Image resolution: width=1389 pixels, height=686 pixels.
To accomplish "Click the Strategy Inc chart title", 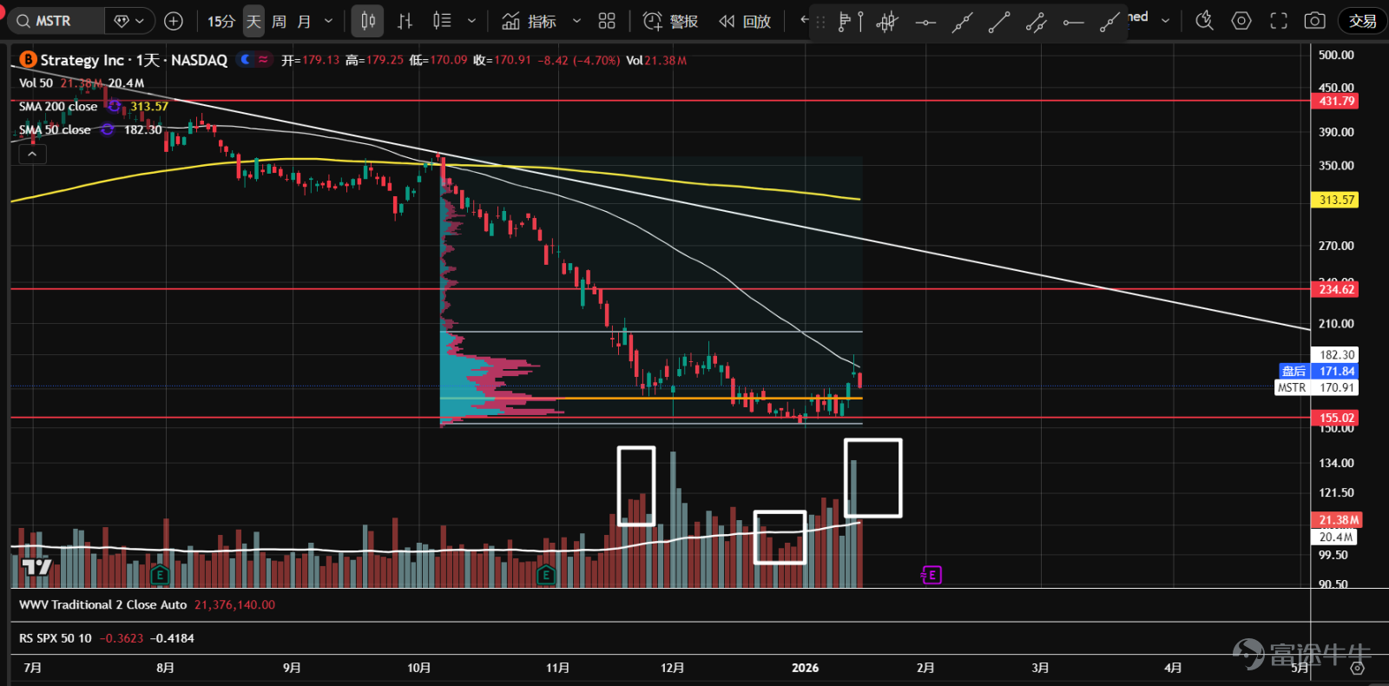I will coord(134,60).
